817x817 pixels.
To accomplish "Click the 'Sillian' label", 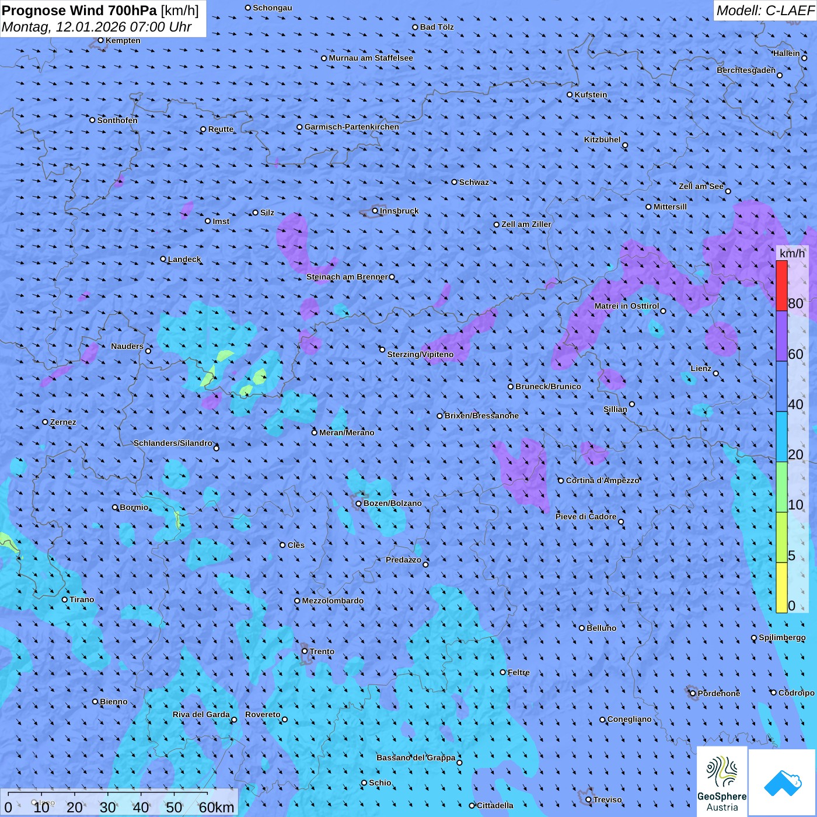I will (615, 409).
